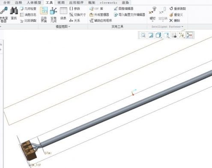Open the 螺钉 screw dropdown arrow
Image resolution: width=212 pixels, height=168 pixels.
152,21
